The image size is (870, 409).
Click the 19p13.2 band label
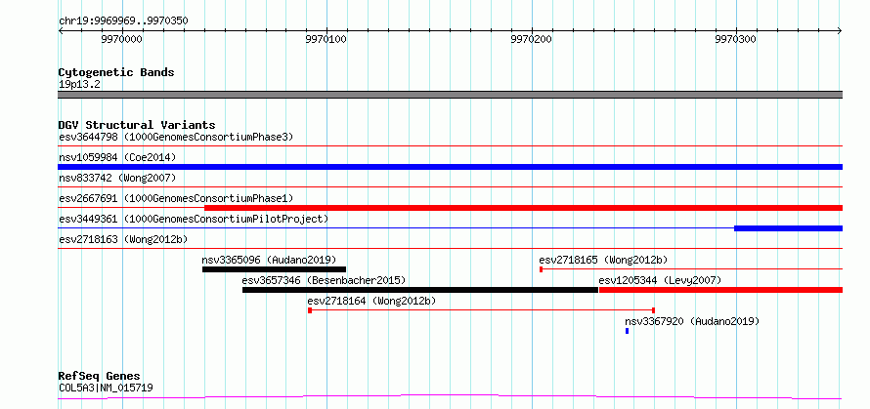[79, 85]
